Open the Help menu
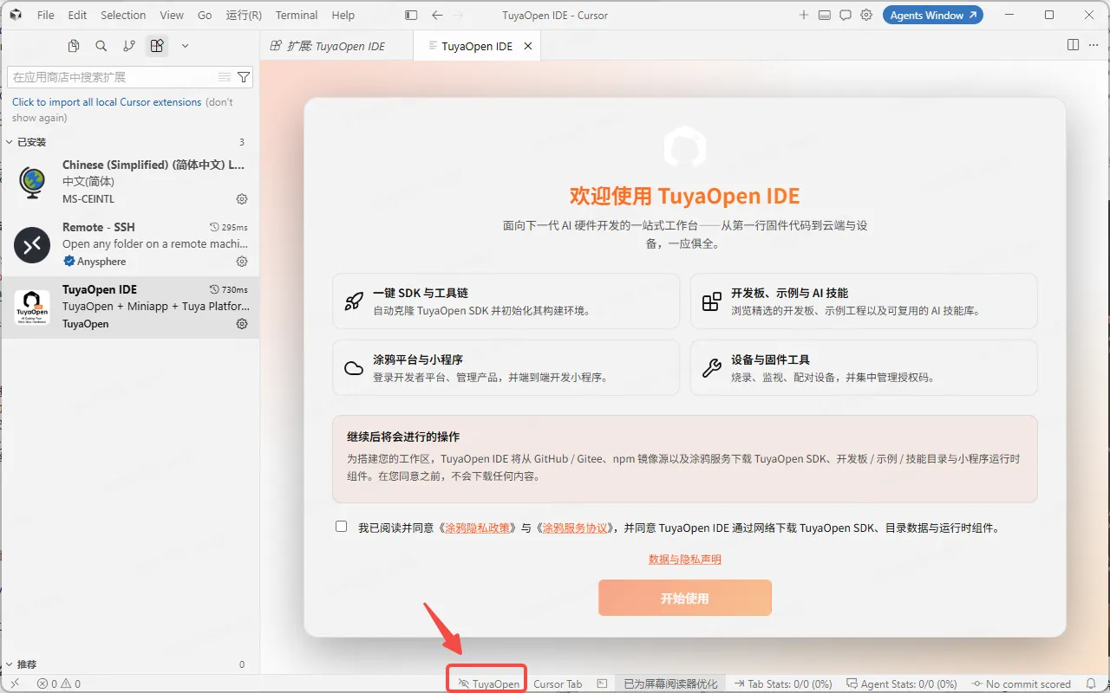 [343, 15]
